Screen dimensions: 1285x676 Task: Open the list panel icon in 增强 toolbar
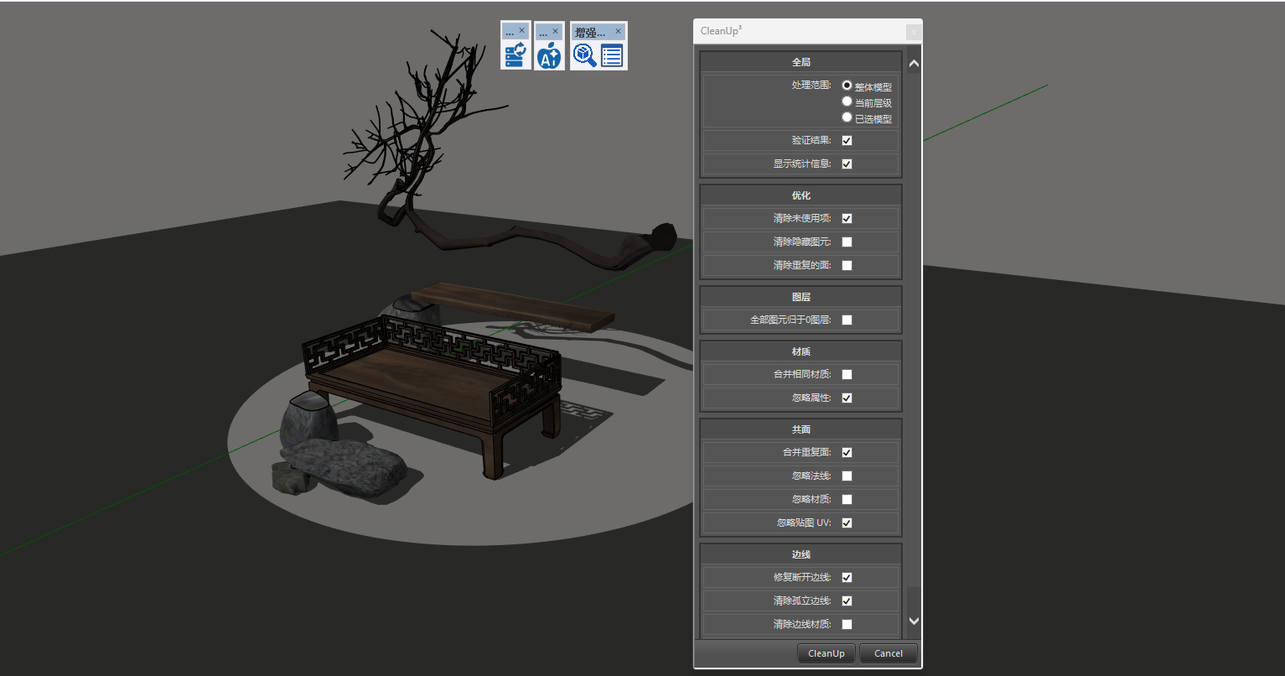click(x=612, y=56)
